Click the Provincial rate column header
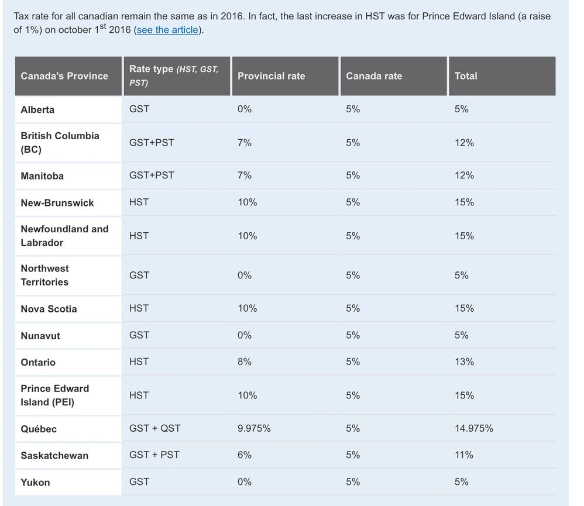Viewport: 584px width, 506px height. pos(272,76)
